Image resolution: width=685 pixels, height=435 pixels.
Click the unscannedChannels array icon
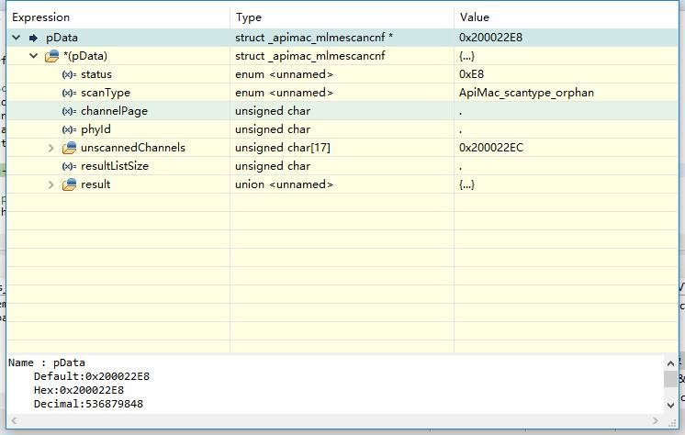(70, 148)
